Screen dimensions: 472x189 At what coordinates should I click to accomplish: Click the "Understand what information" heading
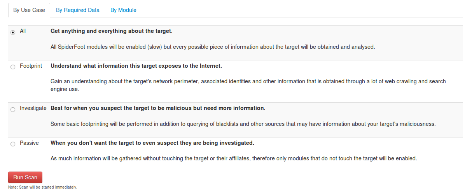click(136, 66)
